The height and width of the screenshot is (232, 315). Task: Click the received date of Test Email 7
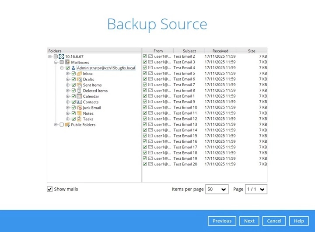pyautogui.click(x=220, y=84)
